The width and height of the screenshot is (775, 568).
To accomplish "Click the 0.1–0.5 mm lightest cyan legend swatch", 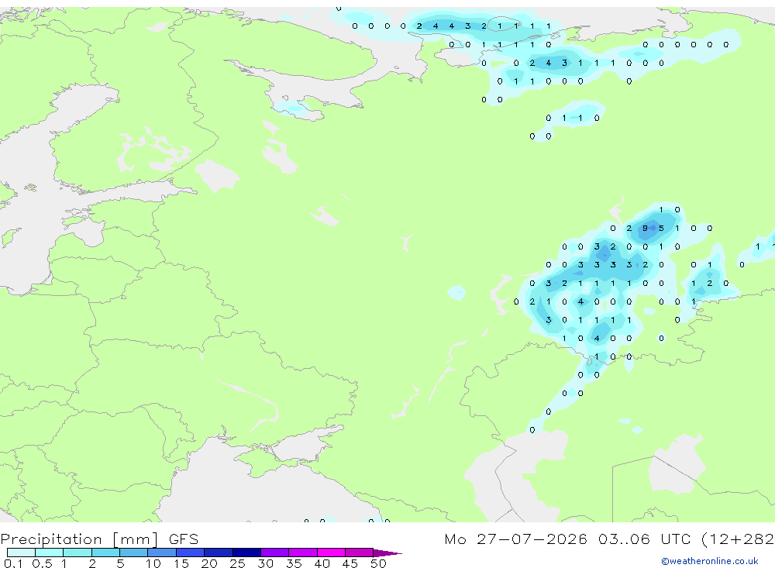I will [21, 553].
